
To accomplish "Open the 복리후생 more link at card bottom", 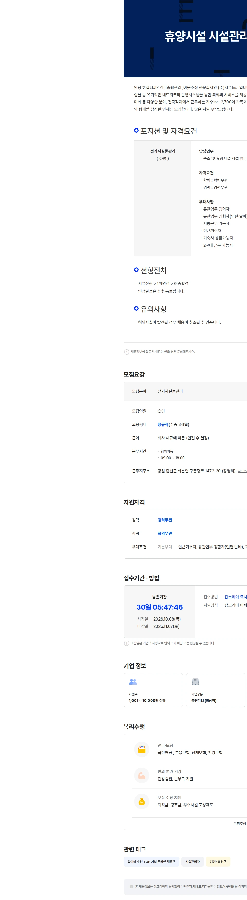I will pos(240,823).
